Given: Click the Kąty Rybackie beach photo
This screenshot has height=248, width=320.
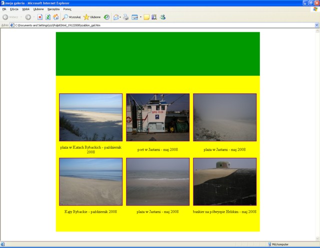Looking at the screenshot, I should click(x=90, y=182).
